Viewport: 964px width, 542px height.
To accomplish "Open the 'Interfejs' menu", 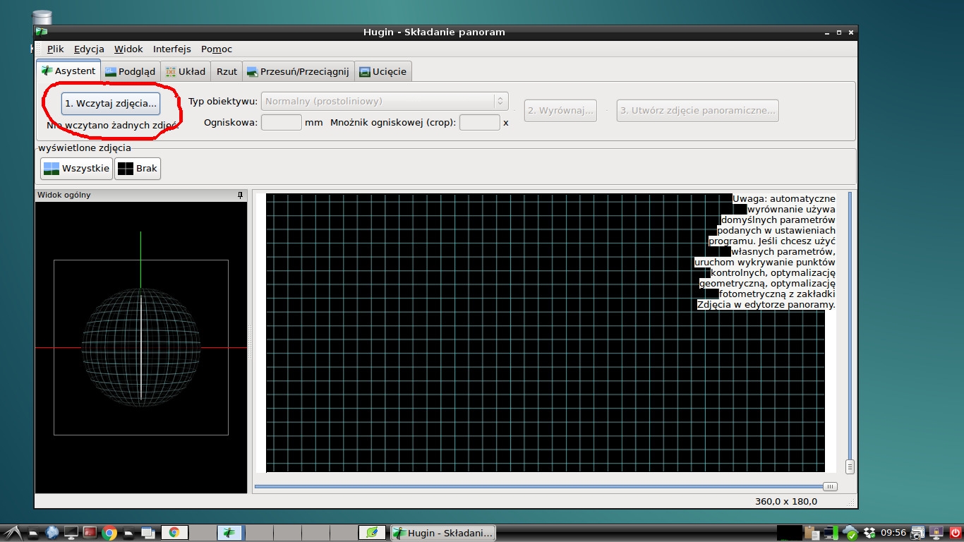I will (x=171, y=49).
